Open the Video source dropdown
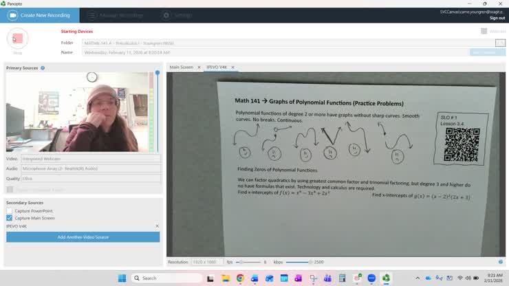 pyautogui.click(x=91, y=159)
